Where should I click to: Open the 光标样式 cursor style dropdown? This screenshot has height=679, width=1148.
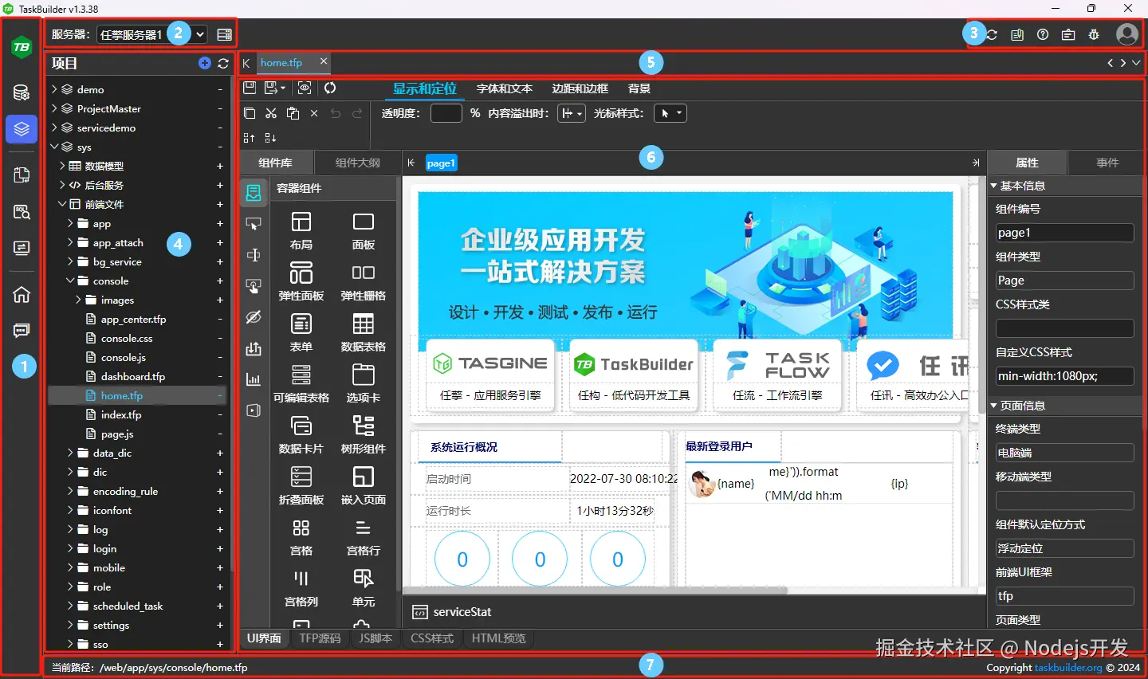(x=670, y=112)
